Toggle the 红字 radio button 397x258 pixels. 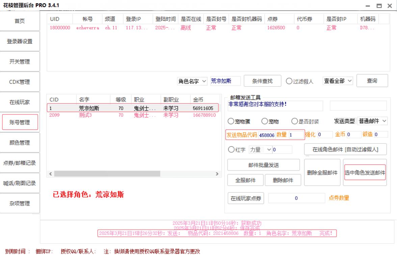coord(231,149)
